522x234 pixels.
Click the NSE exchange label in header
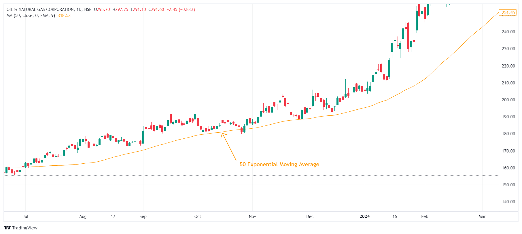pos(88,9)
